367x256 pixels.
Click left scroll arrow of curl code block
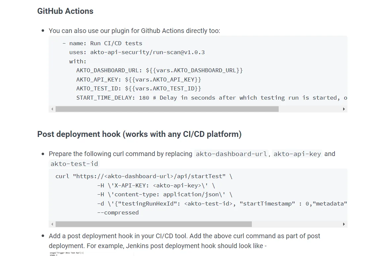pos(52,224)
